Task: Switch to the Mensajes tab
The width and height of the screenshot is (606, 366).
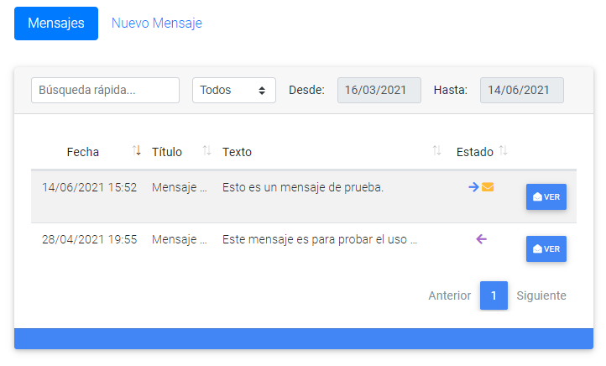Action: point(56,24)
